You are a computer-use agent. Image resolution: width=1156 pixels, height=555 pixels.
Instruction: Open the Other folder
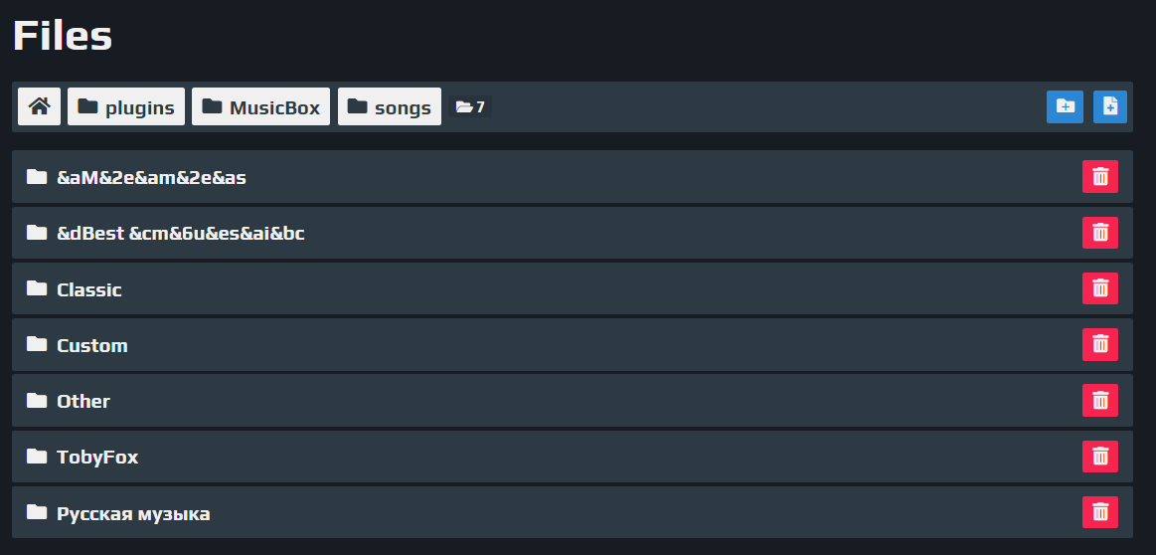point(573,400)
